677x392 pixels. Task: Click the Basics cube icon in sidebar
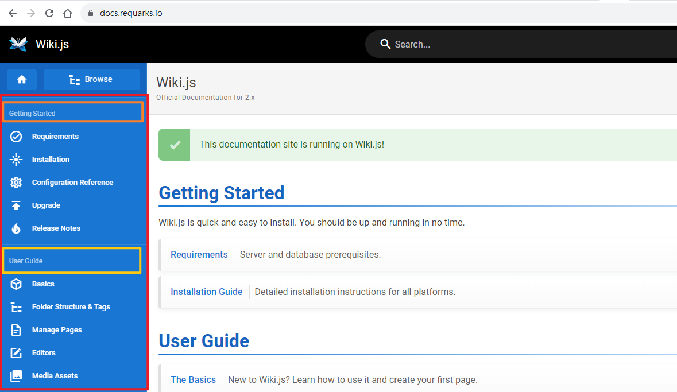click(x=16, y=284)
